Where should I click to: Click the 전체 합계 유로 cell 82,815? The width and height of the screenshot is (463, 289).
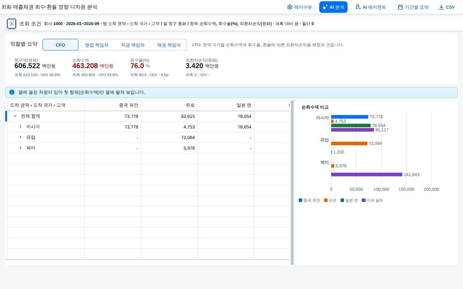[x=169, y=116]
